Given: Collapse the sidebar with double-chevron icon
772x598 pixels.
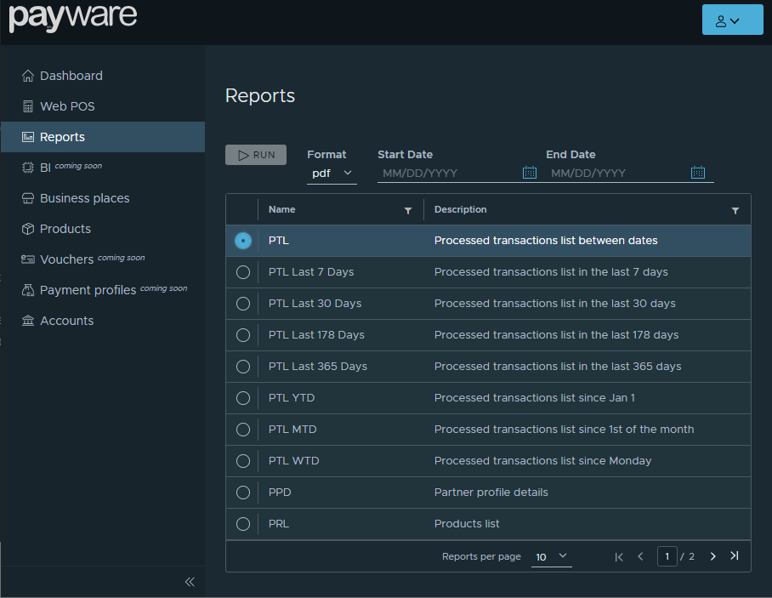Looking at the screenshot, I should click(x=190, y=582).
